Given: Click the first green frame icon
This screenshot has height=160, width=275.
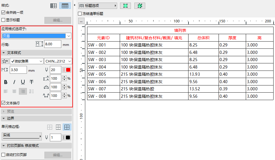Looking at the screenshot, I should (125, 6).
